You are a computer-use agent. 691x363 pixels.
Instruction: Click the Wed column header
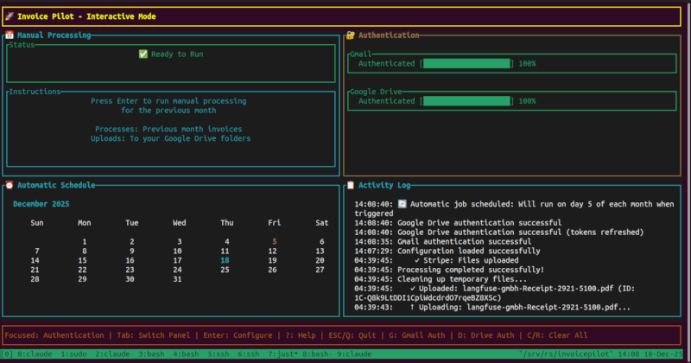pyautogui.click(x=180, y=223)
